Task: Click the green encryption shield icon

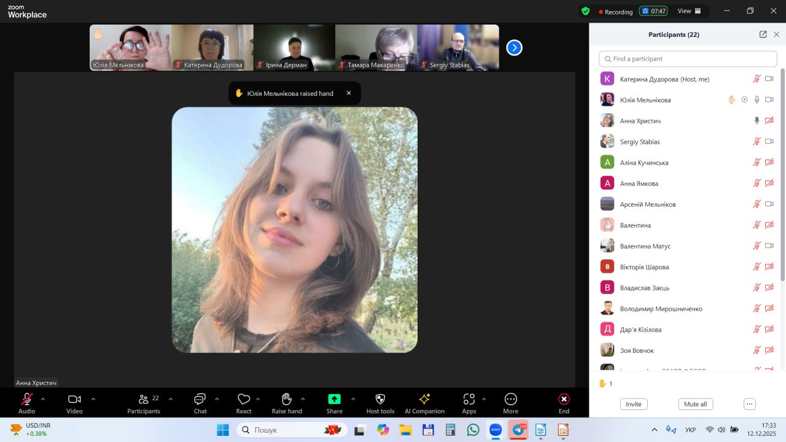Action: point(585,11)
